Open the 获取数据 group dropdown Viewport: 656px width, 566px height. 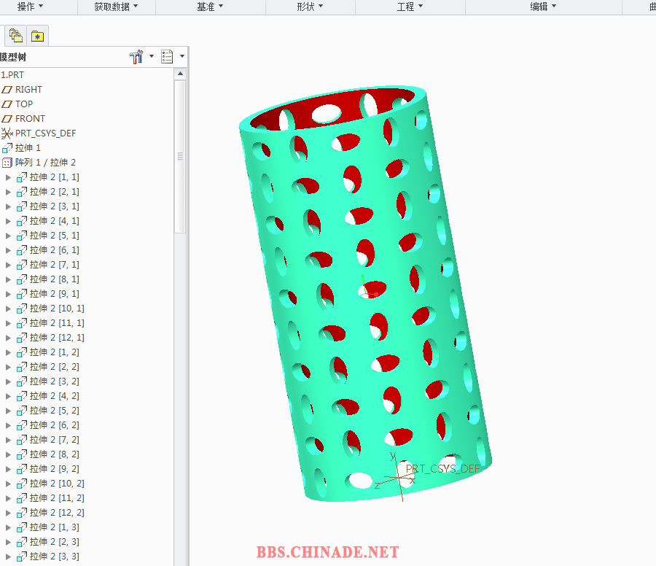[116, 7]
